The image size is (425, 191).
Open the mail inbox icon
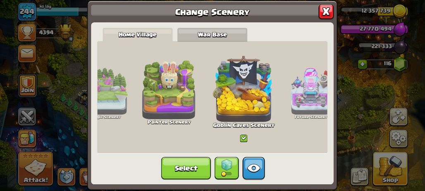[27, 54]
